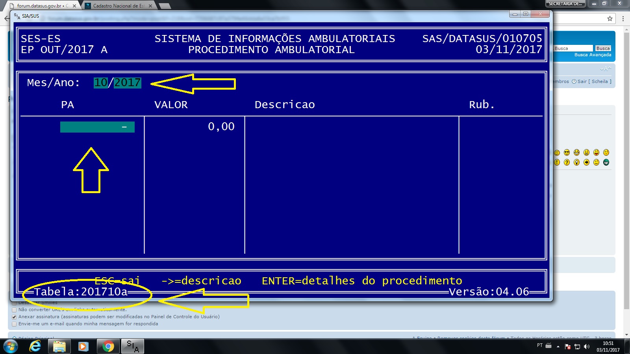This screenshot has width=630, height=354.
Task: Click the PA procedure code field
Action: [97, 127]
